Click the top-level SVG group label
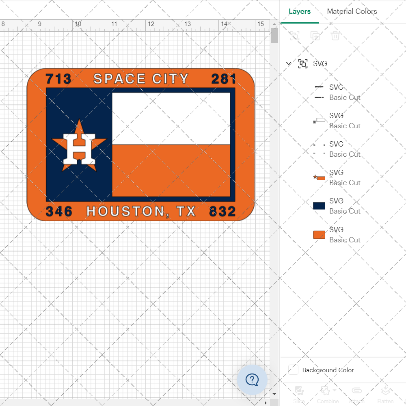The height and width of the screenshot is (406, 406). click(x=320, y=64)
